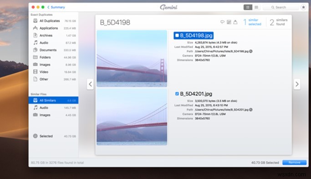Click the B_5D4198.jpg file name
The width and height of the screenshot is (311, 179).
click(196, 35)
